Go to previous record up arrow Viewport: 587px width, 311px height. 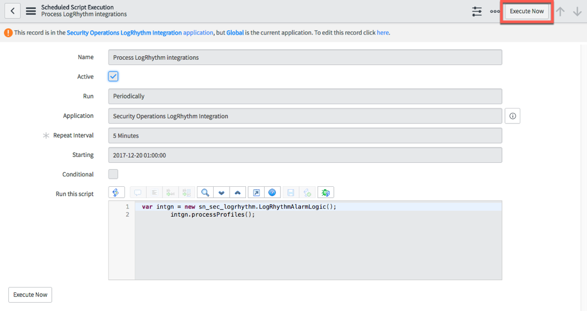(x=560, y=11)
